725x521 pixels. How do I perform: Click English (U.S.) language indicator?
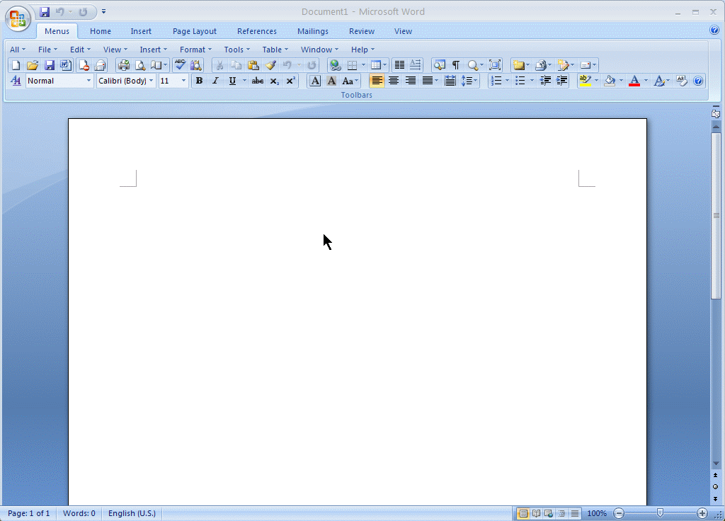point(132,513)
